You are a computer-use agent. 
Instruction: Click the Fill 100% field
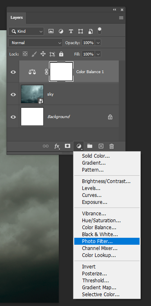(89, 54)
